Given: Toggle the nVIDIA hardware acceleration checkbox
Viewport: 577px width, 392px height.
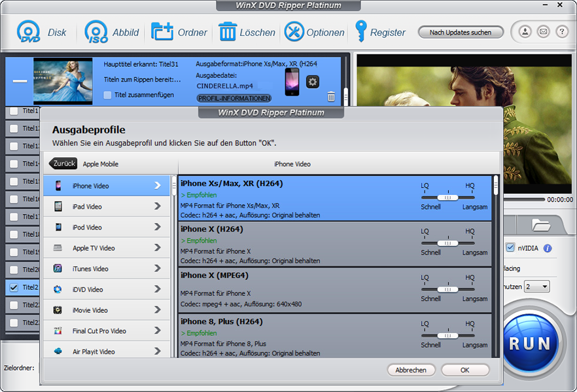Looking at the screenshot, I should (x=509, y=247).
